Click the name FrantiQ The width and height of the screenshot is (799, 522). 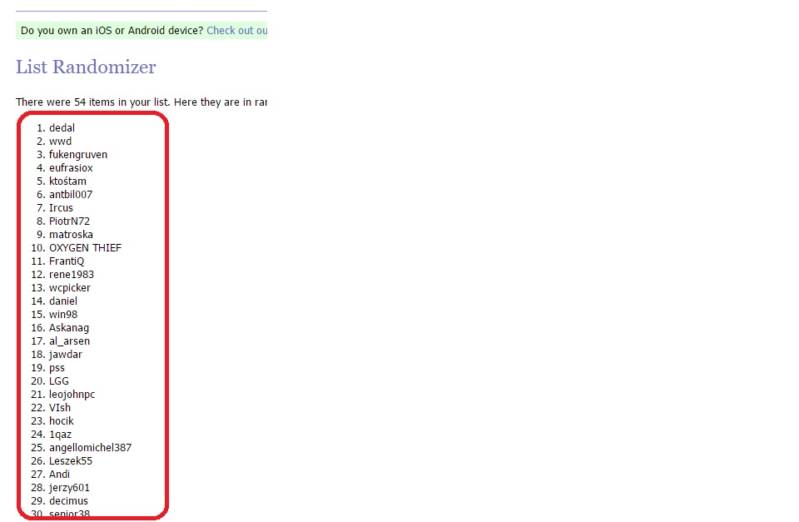67,261
